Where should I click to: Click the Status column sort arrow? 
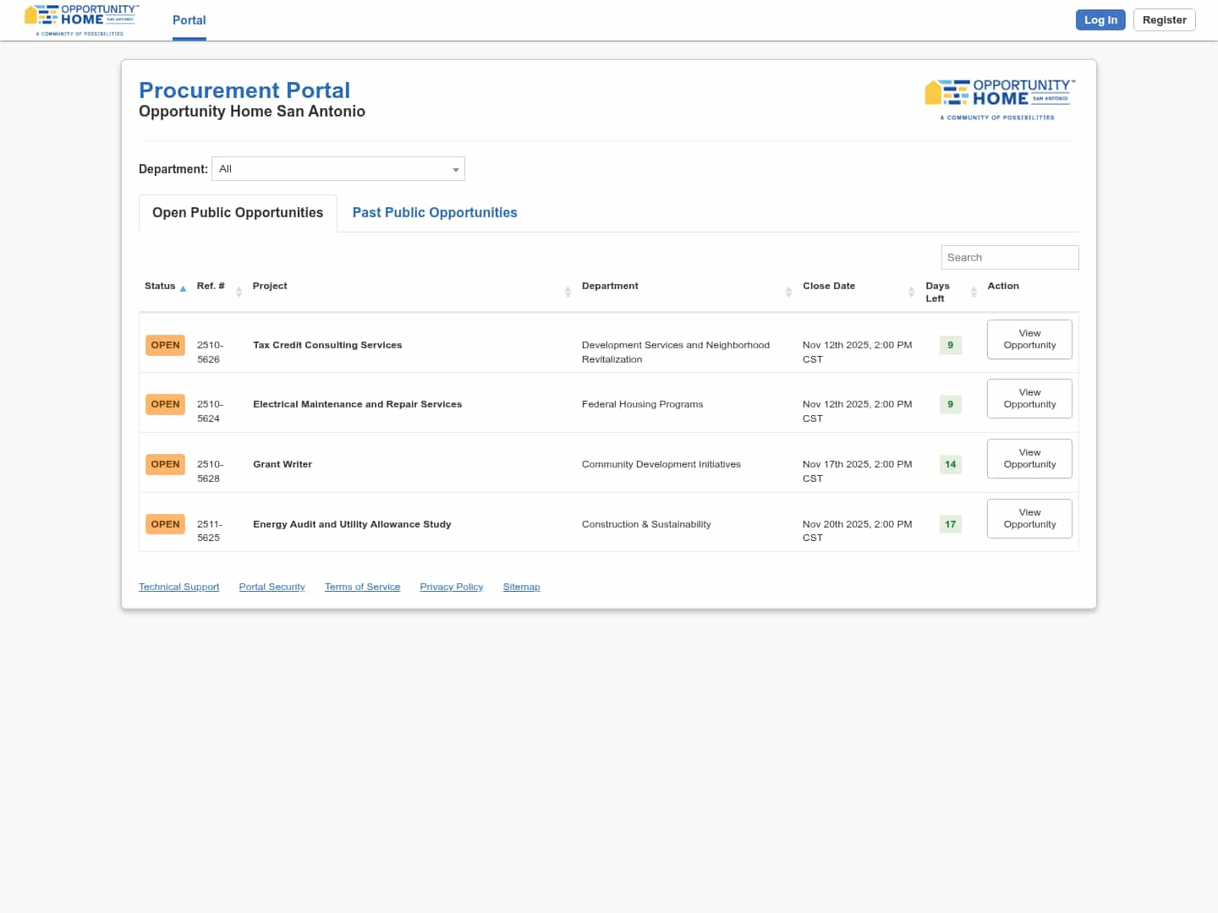click(183, 289)
